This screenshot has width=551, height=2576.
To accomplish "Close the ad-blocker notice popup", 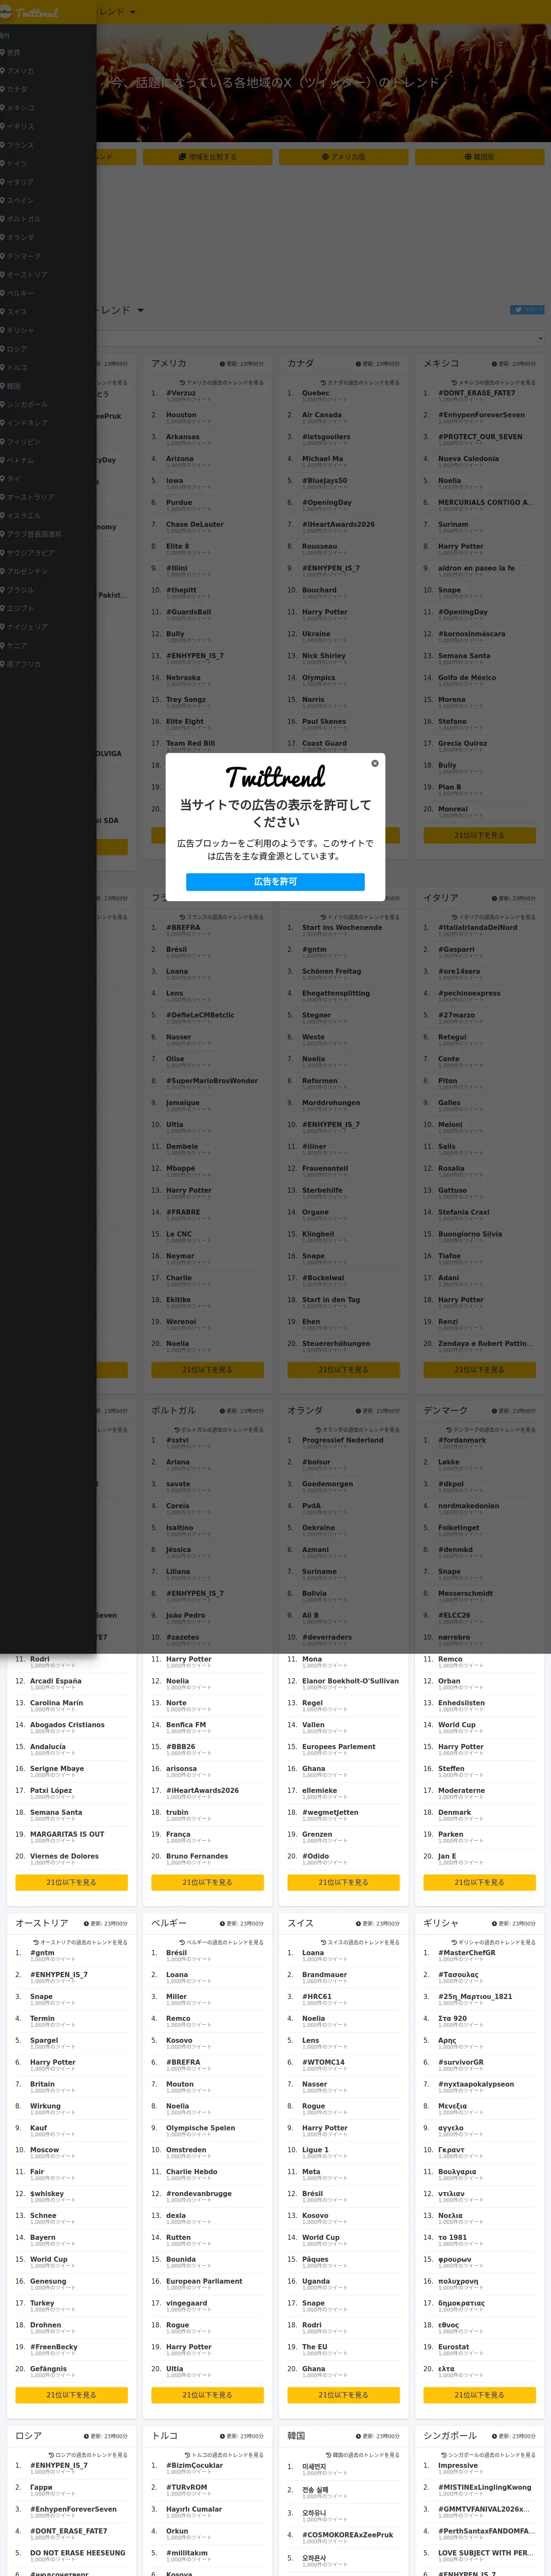I will (375, 763).
